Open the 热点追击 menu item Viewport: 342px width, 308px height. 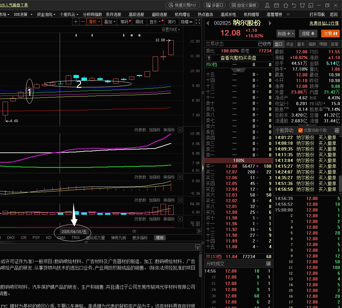coord(205,14)
